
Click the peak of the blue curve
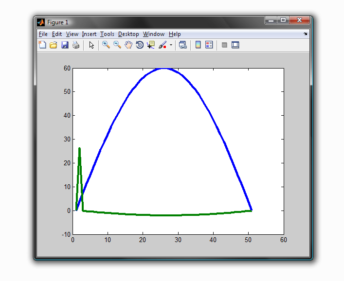163,68
